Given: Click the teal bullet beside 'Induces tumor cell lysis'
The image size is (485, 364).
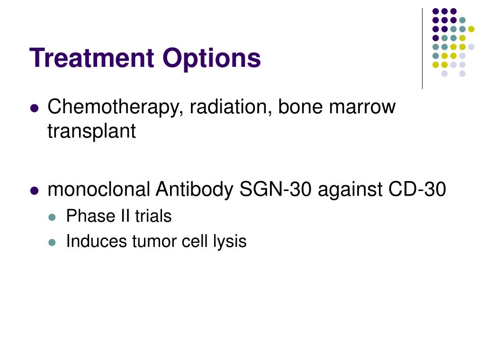Looking at the screenshot, I should coord(52,242).
